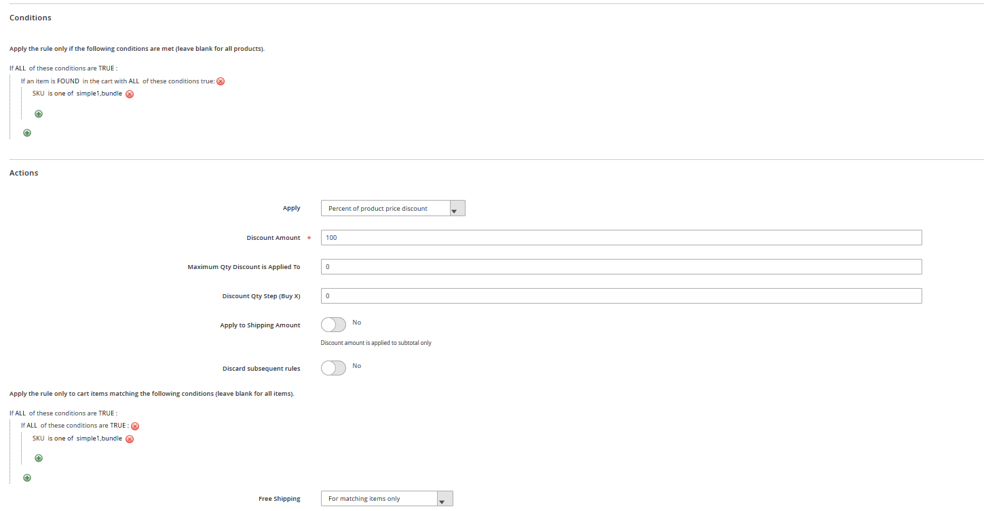Click the Maximum Qty Discount is Applied To field
This screenshot has height=511, width=984.
tap(621, 266)
